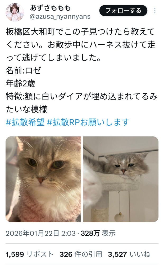
Task: Select the 特徴 description line
Action: tap(81, 103)
